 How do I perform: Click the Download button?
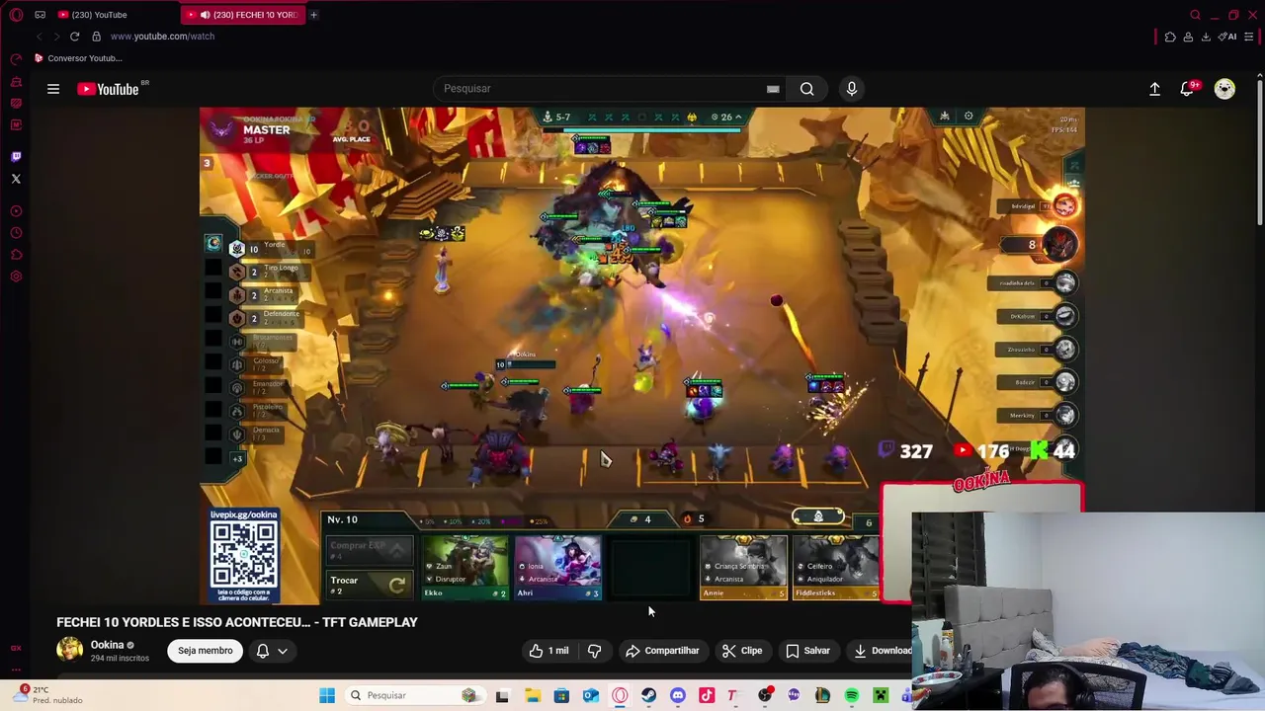click(880, 651)
